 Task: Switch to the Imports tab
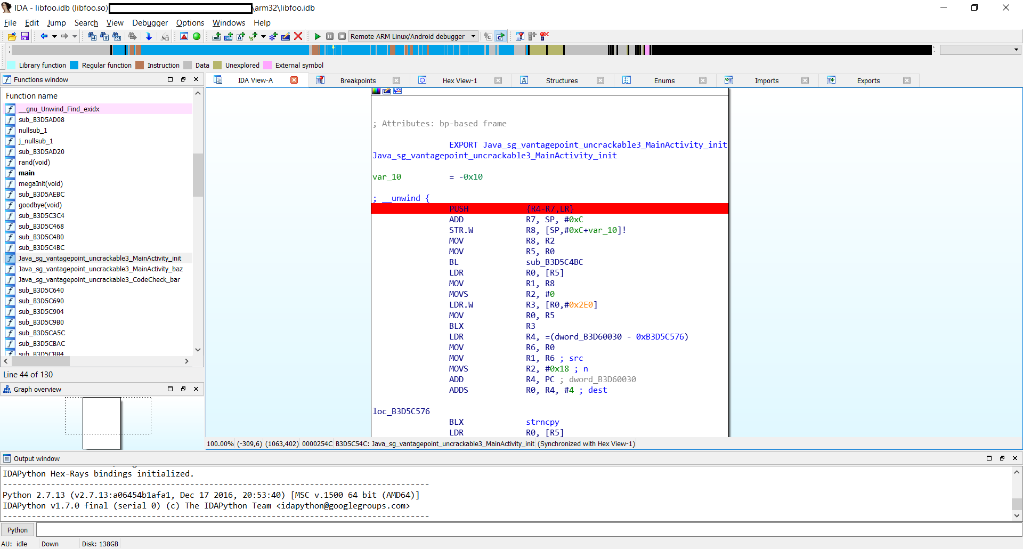point(767,80)
